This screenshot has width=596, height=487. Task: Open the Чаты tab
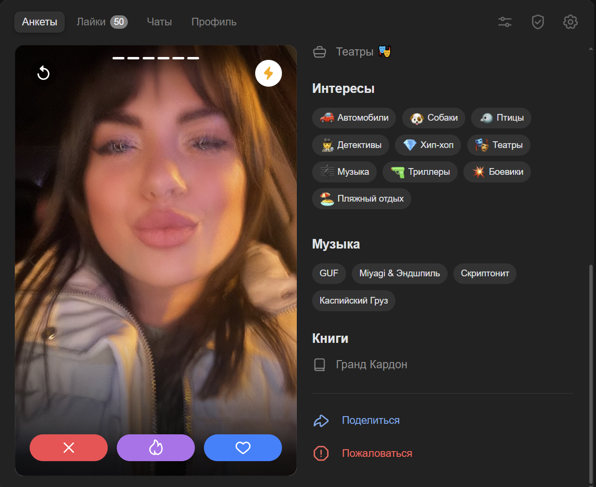pyautogui.click(x=159, y=22)
